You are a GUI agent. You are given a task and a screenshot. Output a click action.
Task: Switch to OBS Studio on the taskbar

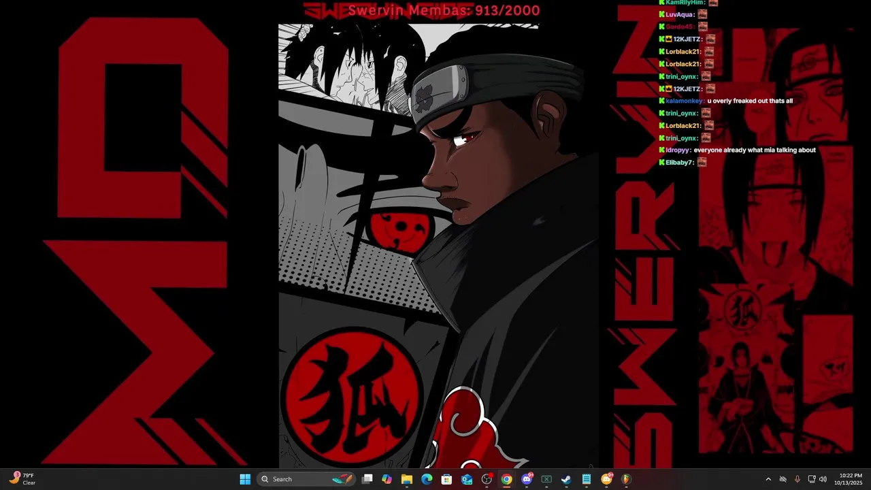coord(487,479)
